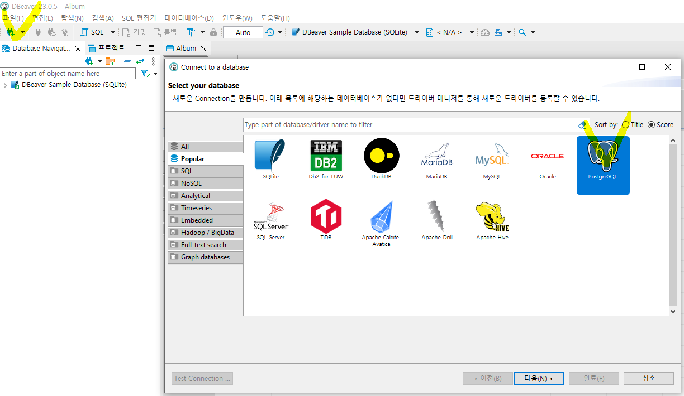Open the 파일(F) menu
This screenshot has width=684, height=396.
pos(13,18)
